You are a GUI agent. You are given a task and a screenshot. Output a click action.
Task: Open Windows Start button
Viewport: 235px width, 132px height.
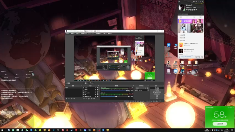point(2,130)
